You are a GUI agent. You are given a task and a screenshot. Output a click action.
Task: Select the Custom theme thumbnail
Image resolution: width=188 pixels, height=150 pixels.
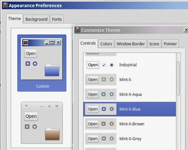pos(42,63)
